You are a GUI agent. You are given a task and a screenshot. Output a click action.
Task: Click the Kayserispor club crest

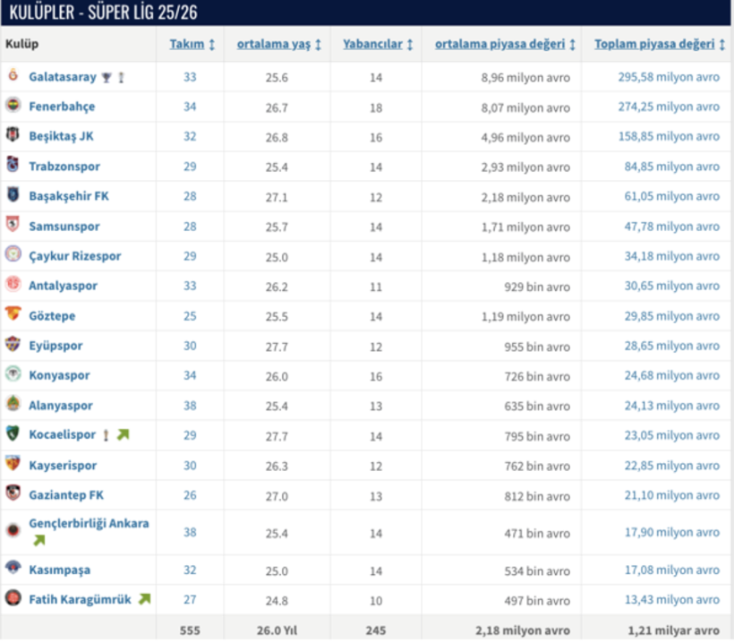[13, 463]
